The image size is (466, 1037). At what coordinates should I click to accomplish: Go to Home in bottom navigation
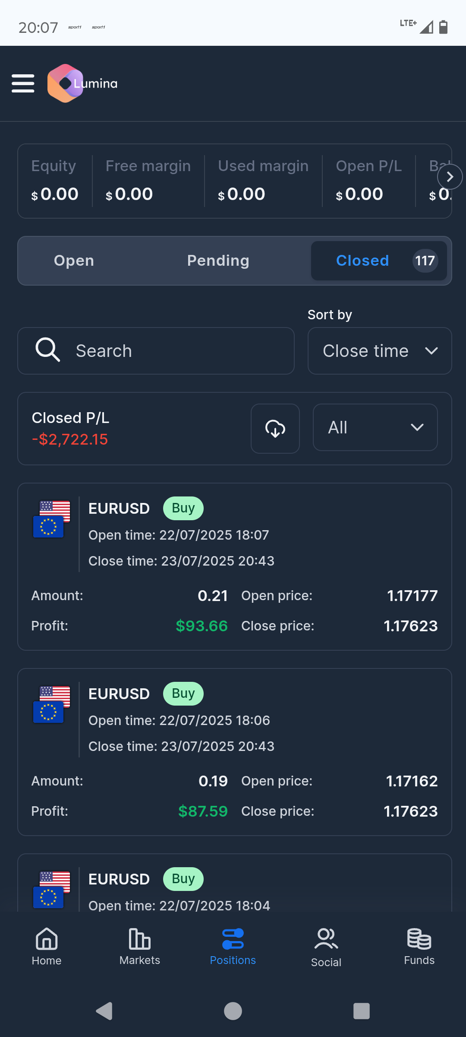click(x=47, y=946)
